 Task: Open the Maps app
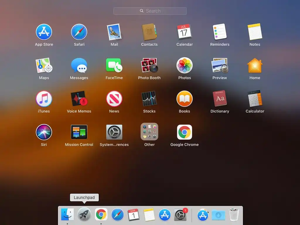(x=44, y=65)
